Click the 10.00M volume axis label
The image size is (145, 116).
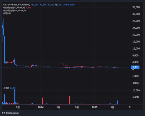coord(136,90)
